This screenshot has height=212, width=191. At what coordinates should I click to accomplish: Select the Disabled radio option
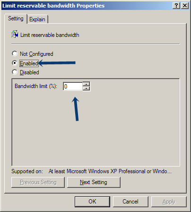coord(15,72)
